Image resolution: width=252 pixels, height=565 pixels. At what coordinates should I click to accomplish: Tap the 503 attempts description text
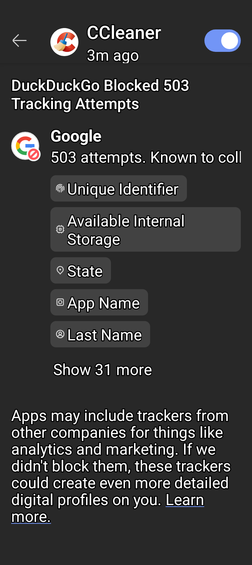146,158
